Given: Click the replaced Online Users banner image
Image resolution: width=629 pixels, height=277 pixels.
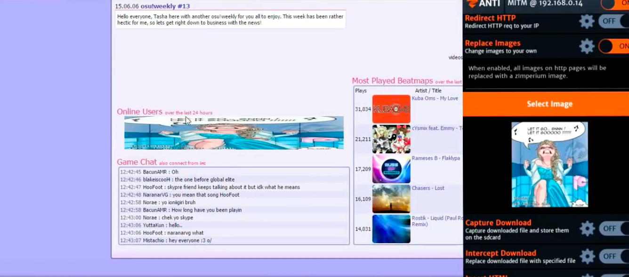Looking at the screenshot, I should [234, 133].
